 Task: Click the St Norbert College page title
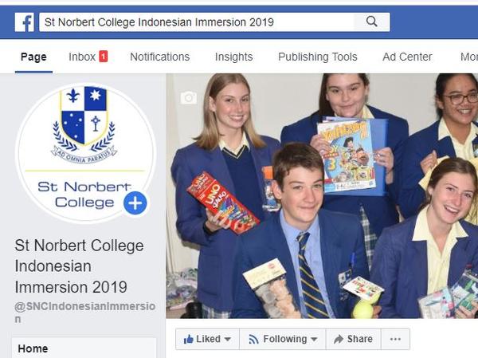79,266
